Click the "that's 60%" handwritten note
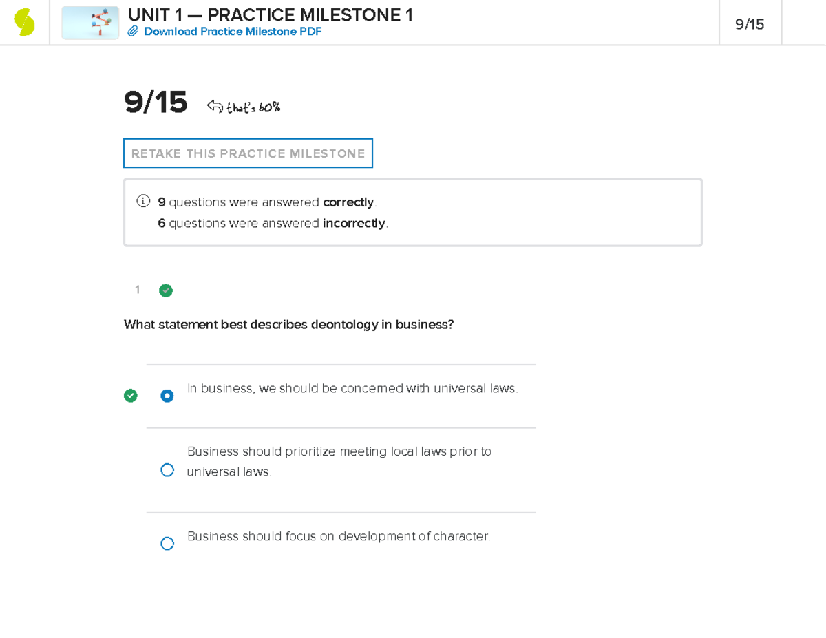 click(253, 107)
